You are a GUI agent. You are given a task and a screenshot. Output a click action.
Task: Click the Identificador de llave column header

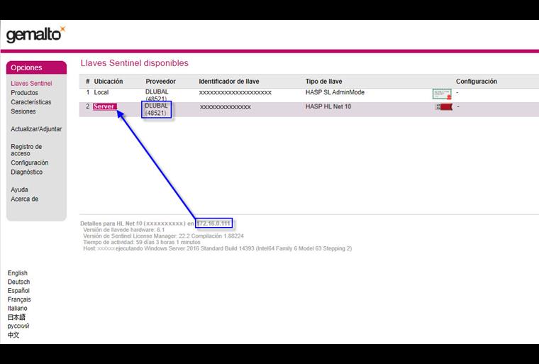[229, 81]
